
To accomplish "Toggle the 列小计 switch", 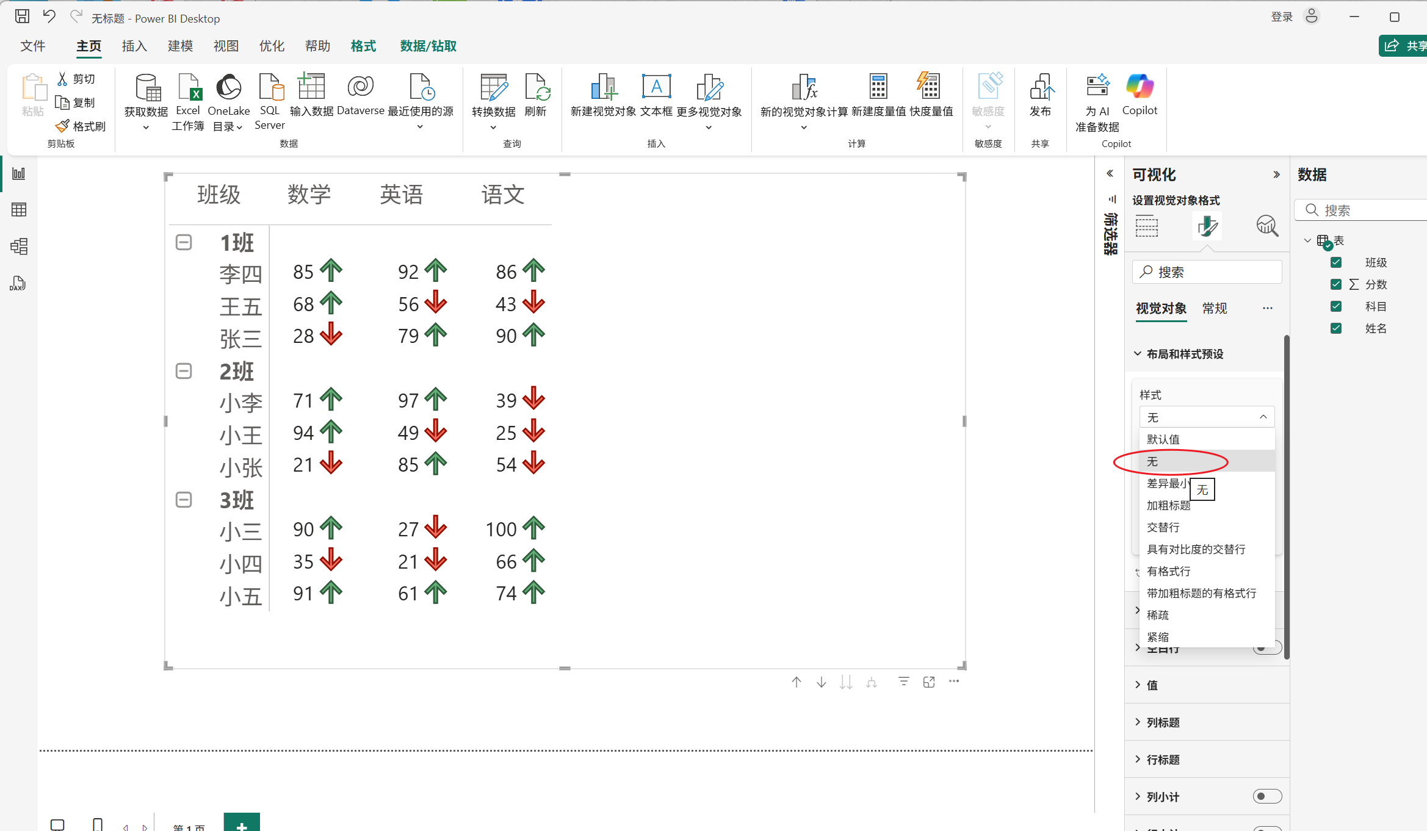I will click(1267, 796).
